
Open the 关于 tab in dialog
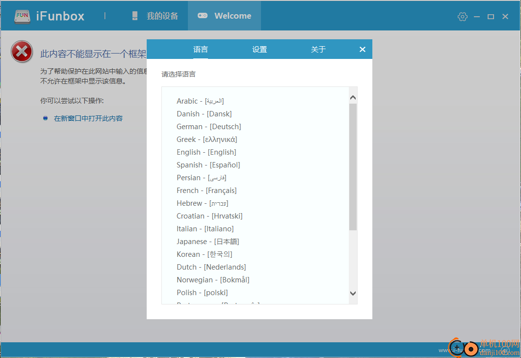point(318,49)
